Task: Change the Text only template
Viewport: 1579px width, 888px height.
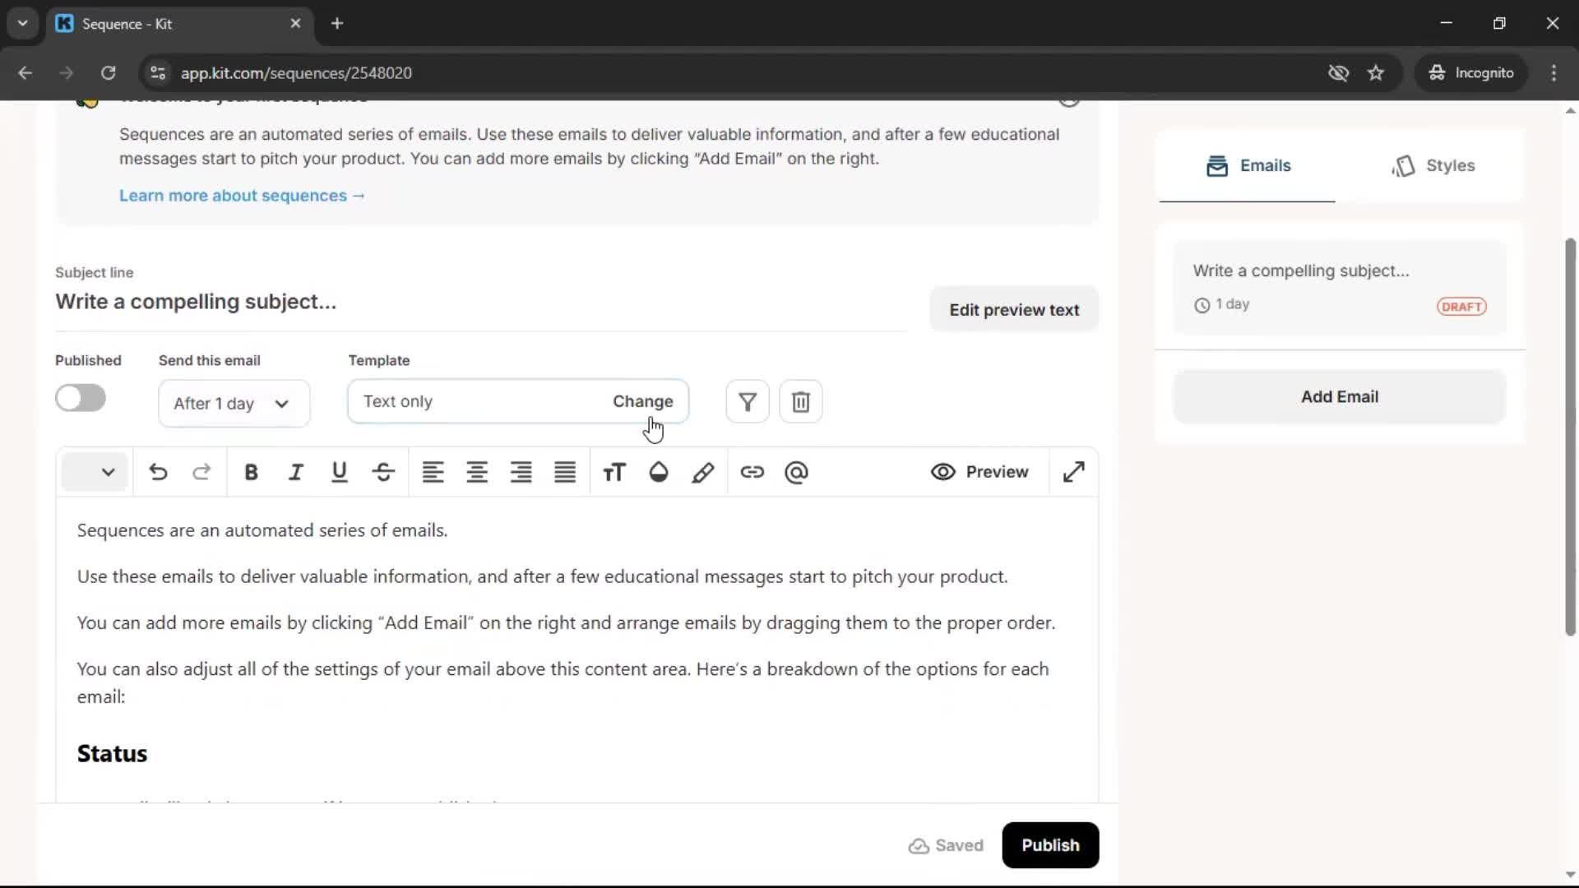Action: tap(642, 401)
